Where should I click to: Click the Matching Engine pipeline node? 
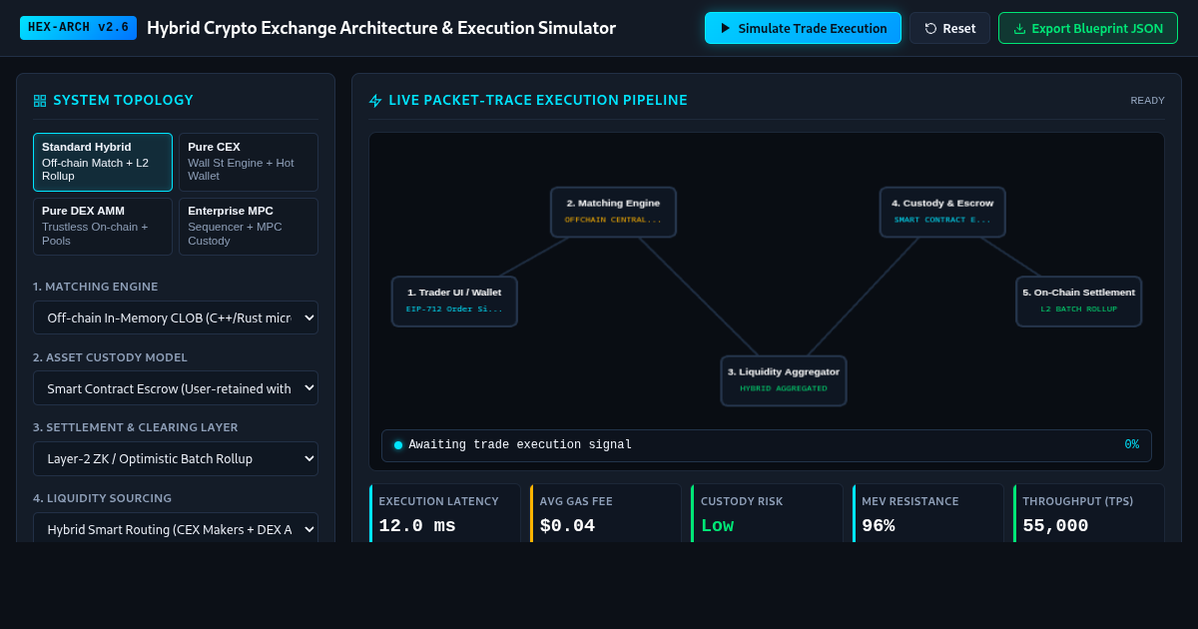[x=613, y=212]
